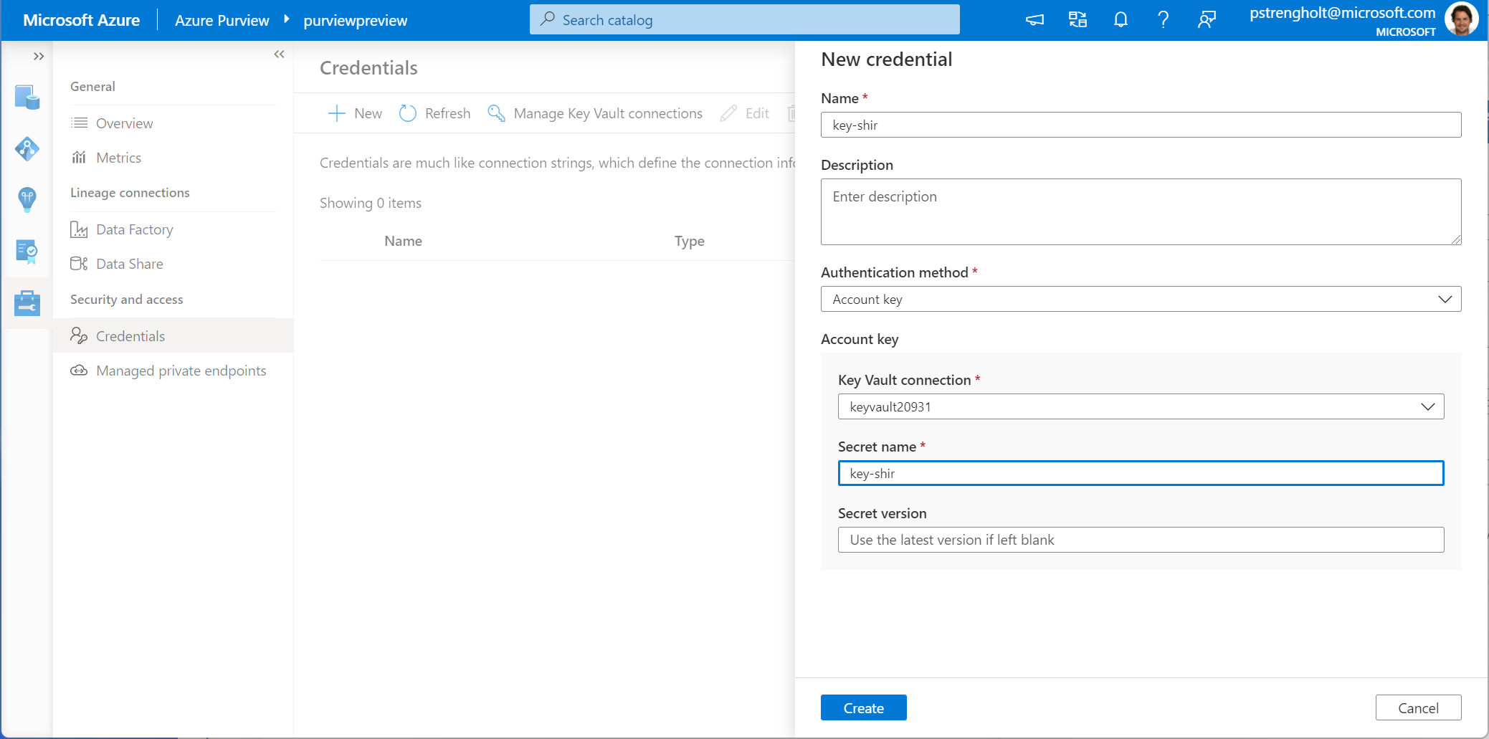Click the Secret version field
The image size is (1489, 739).
tap(1141, 540)
